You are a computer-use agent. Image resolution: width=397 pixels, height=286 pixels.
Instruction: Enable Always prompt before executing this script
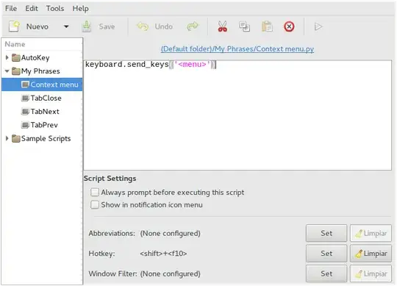coord(95,193)
